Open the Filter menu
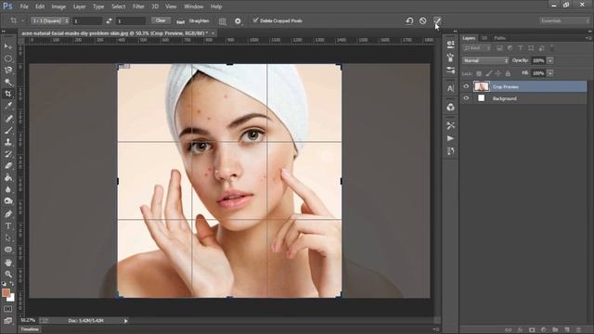 point(138,6)
